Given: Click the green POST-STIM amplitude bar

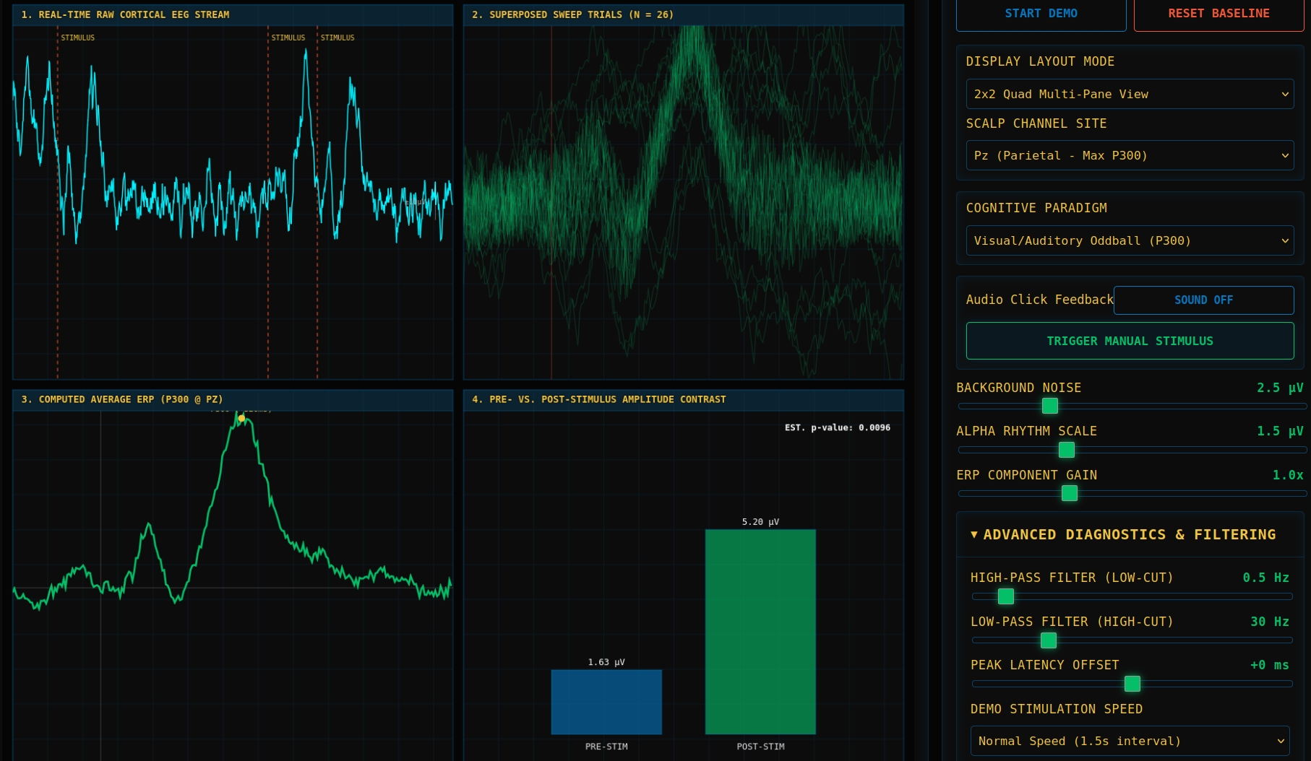Looking at the screenshot, I should click(760, 632).
